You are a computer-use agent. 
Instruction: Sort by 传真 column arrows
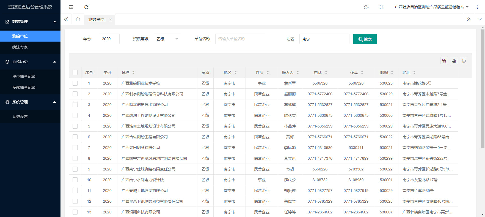[x=362, y=72]
